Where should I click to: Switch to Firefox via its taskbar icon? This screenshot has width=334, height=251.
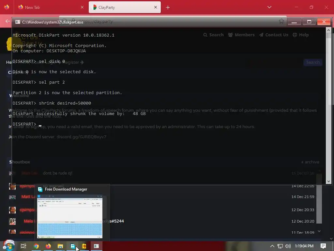click(x=48, y=246)
